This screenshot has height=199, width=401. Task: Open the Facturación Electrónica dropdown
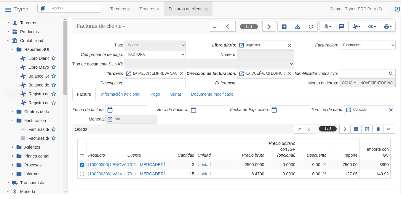[367, 45]
